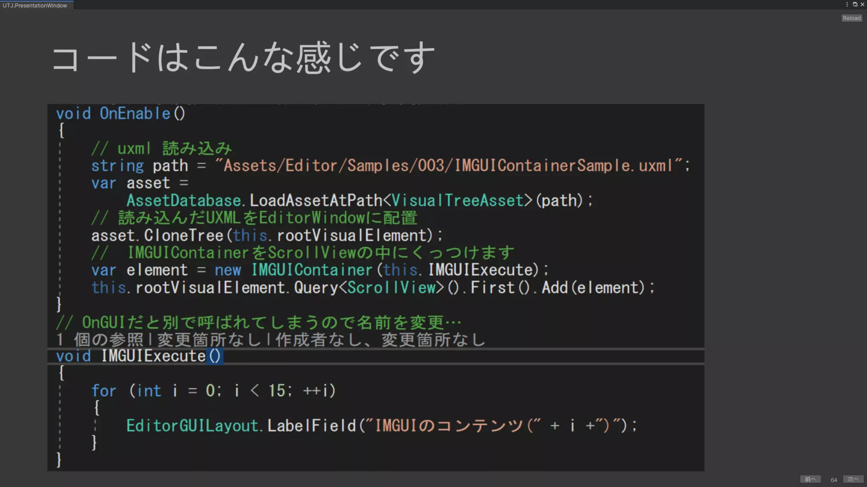Click the '1 個の参照' code lens text

[271, 339]
